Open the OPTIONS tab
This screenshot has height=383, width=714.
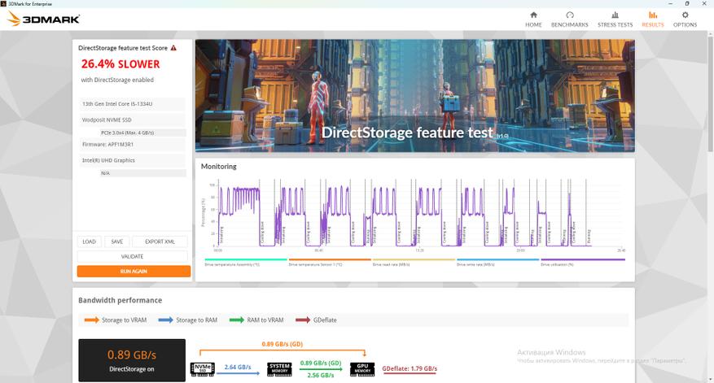click(685, 20)
